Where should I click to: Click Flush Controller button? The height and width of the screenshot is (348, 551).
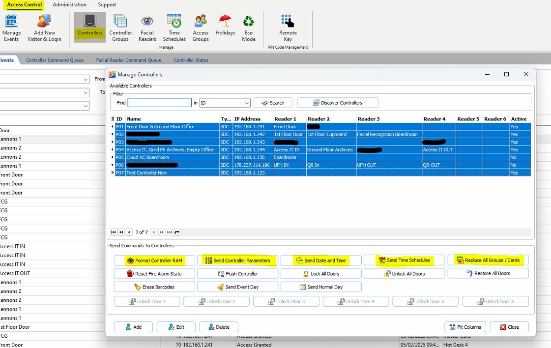pyautogui.click(x=237, y=273)
